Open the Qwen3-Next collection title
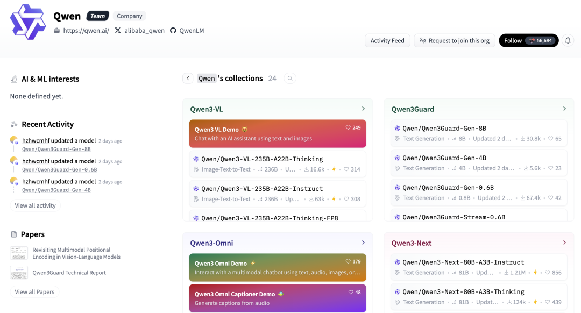Image resolution: width=581 pixels, height=313 pixels. click(x=412, y=243)
